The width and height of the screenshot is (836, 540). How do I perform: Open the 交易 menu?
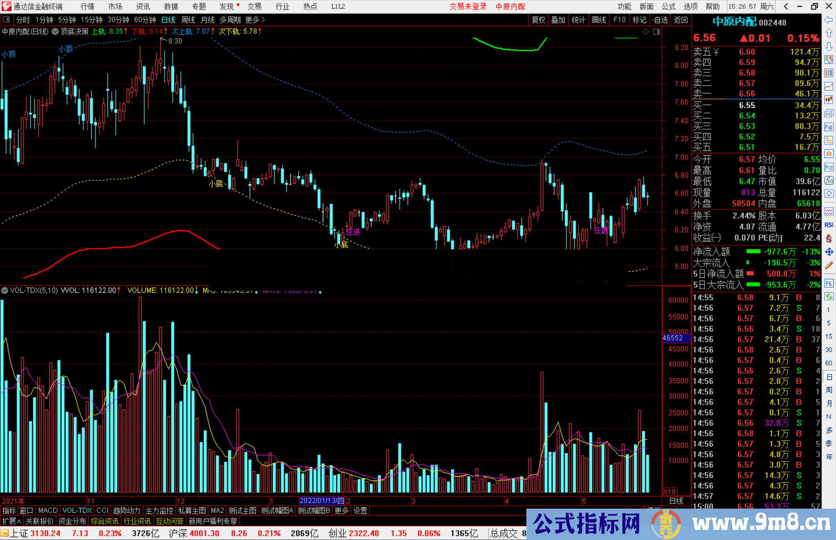254,7
